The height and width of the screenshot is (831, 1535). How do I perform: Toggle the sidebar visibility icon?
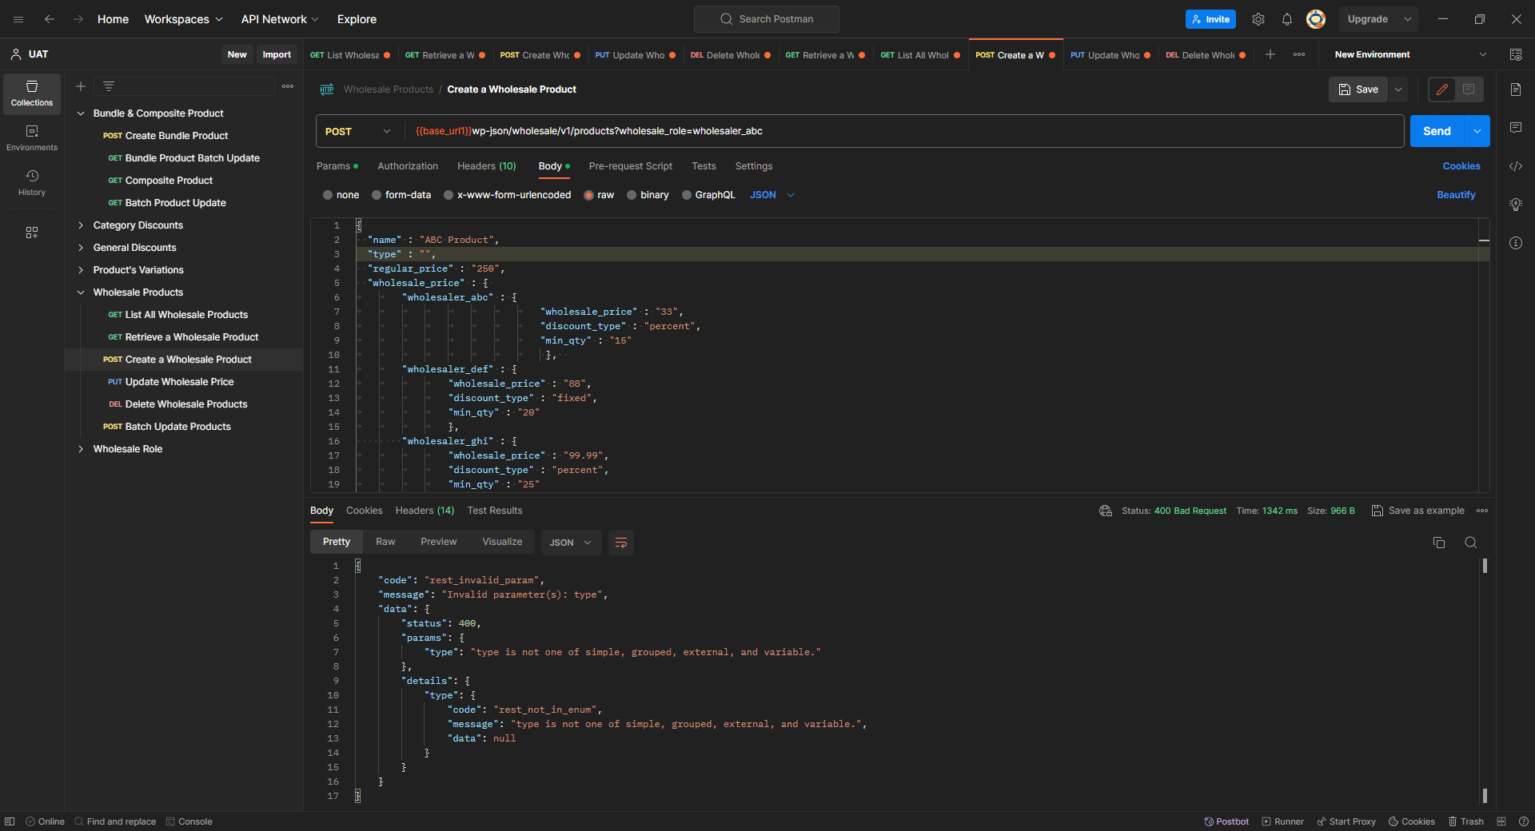pos(10,821)
